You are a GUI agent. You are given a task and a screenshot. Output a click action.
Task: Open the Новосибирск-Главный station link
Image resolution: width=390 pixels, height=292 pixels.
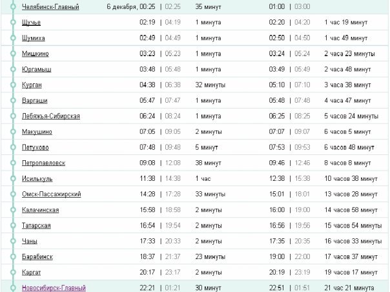pos(53,287)
